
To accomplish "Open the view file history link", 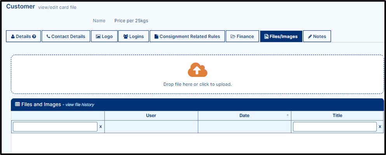I will (x=80, y=105).
